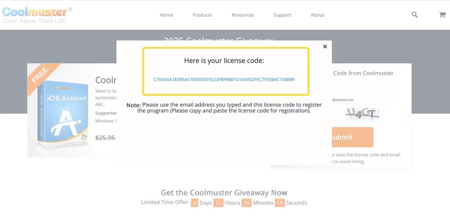450x223 pixels.
Task: Select the license code starting with C700A5A
Action: click(224, 80)
